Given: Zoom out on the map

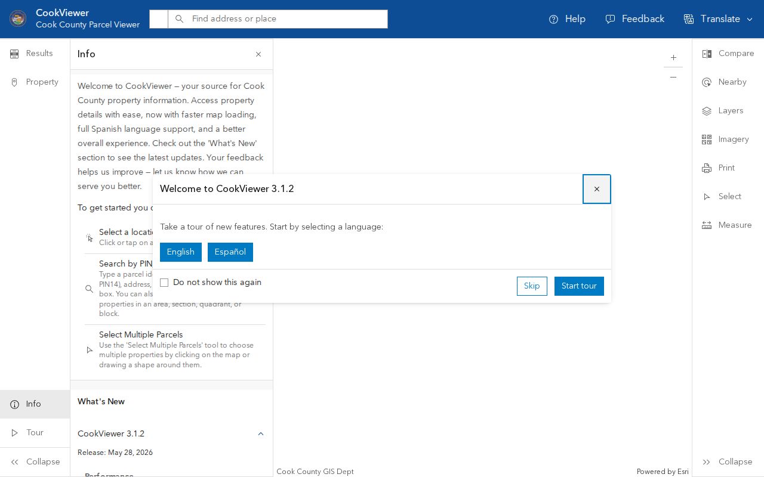Looking at the screenshot, I should click(x=673, y=78).
